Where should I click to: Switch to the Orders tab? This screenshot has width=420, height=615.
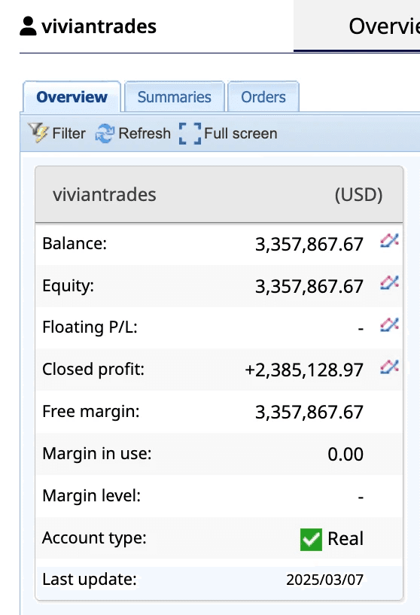point(263,97)
